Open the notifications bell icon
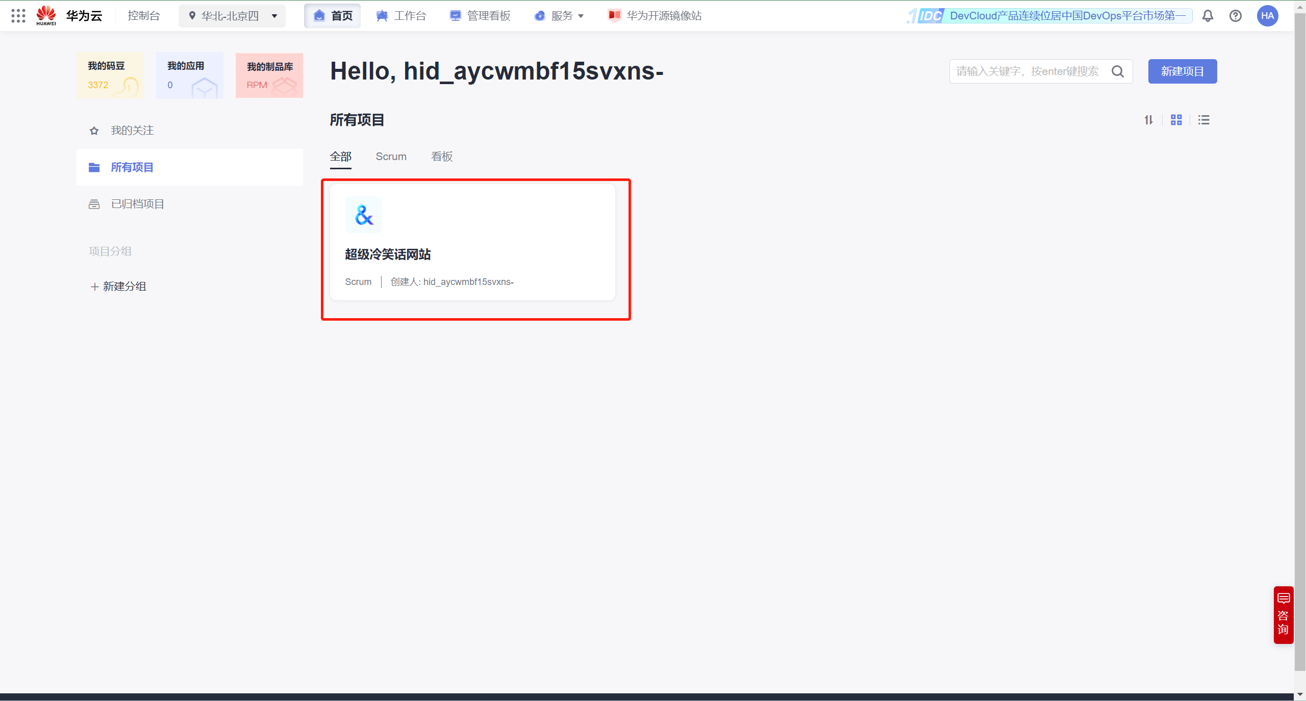The height and width of the screenshot is (701, 1306). click(1208, 16)
